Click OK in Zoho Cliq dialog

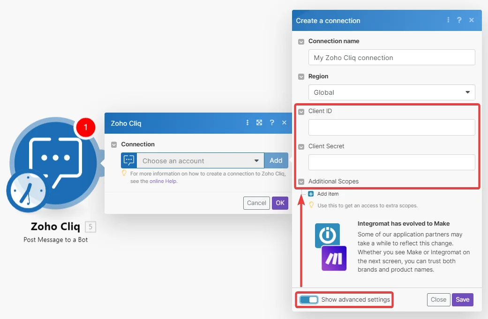tap(280, 203)
